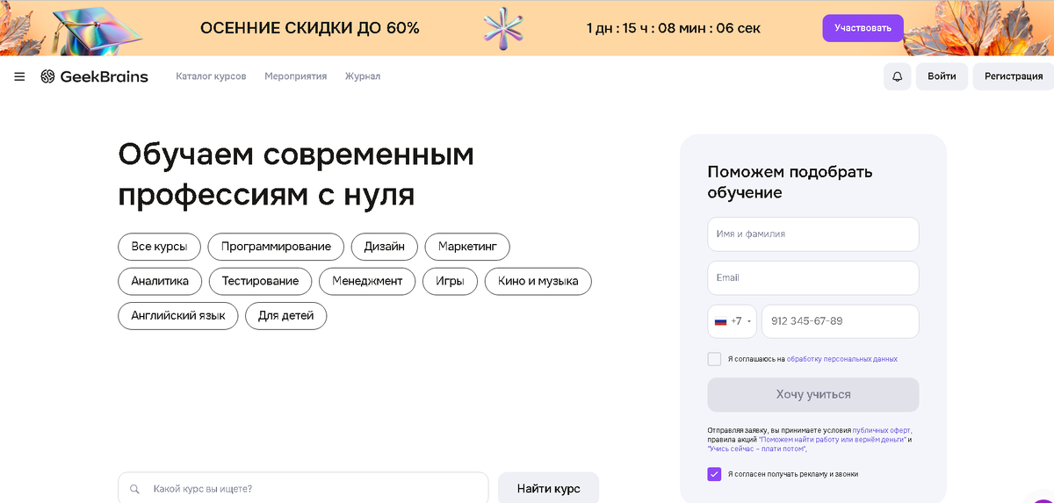Select the Для детей category
Image resolution: width=1054 pixels, height=503 pixels.
tap(285, 316)
